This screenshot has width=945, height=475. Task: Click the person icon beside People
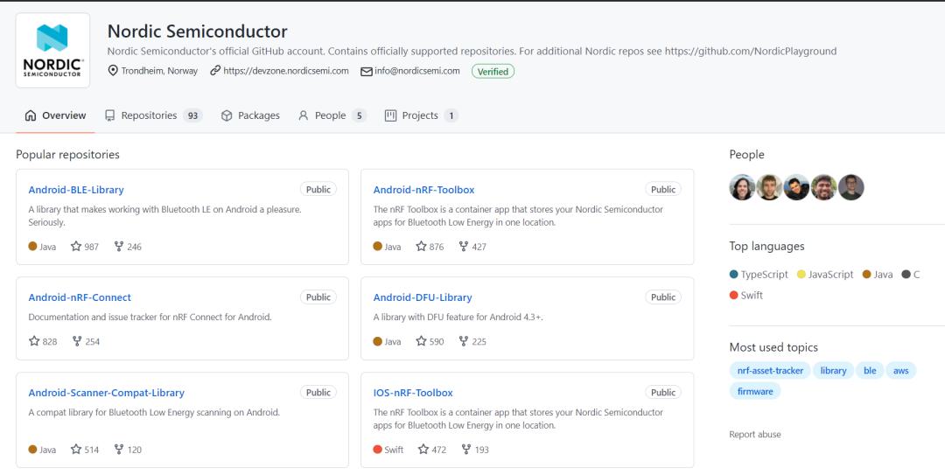pos(303,115)
